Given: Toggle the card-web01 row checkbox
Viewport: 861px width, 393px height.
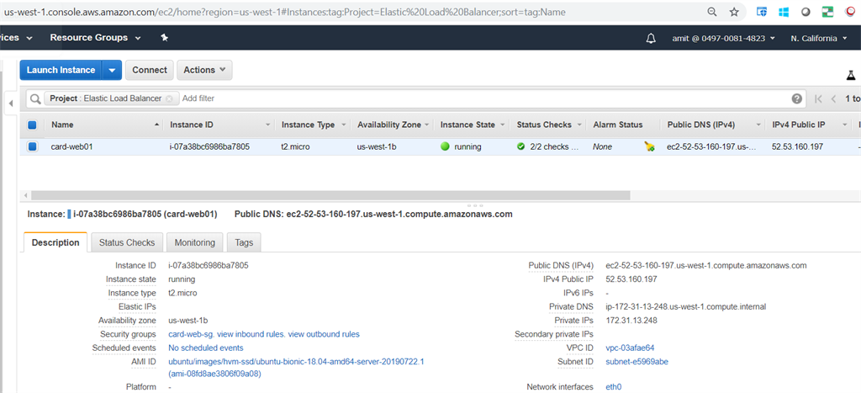Looking at the screenshot, I should tap(33, 146).
